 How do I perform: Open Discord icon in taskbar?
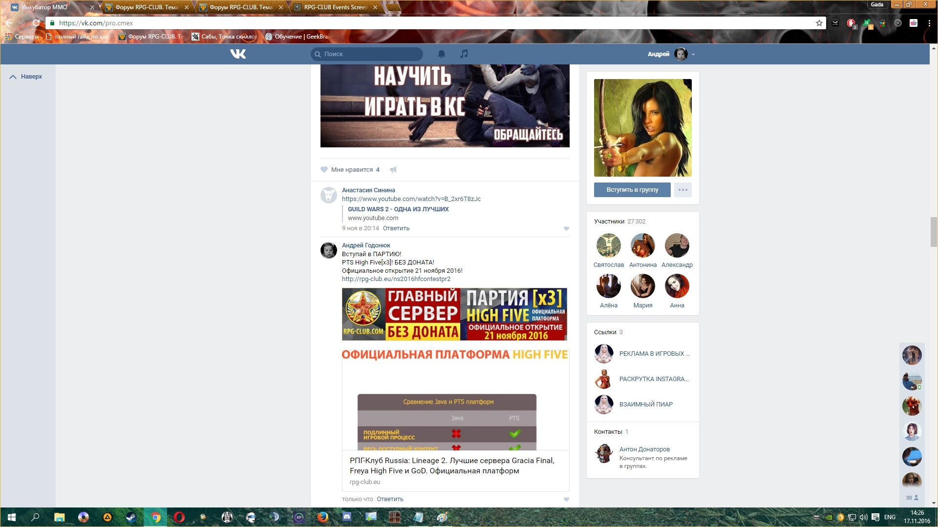[x=346, y=517]
